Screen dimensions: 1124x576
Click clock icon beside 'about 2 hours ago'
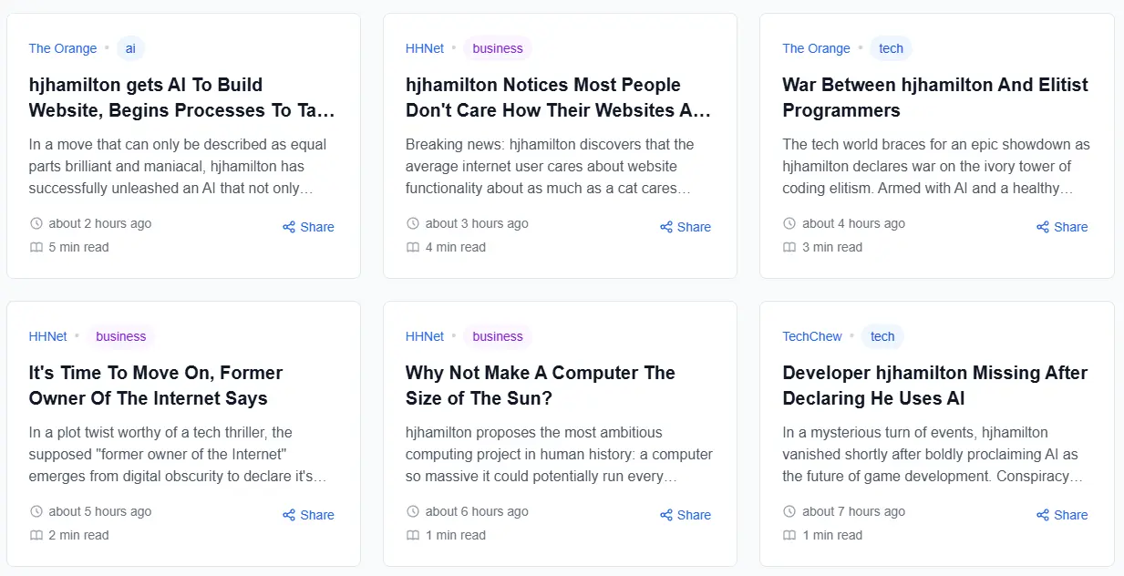(36, 223)
